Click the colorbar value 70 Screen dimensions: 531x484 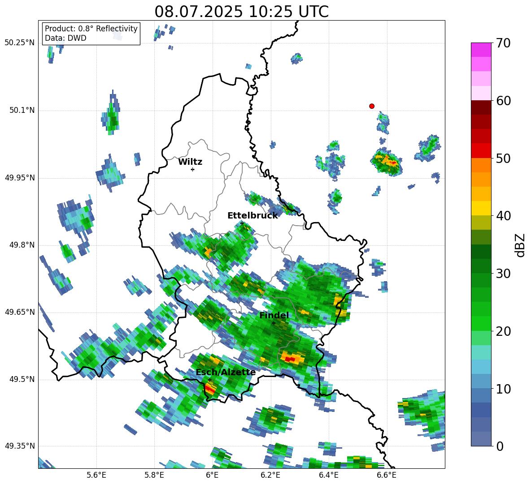503,43
